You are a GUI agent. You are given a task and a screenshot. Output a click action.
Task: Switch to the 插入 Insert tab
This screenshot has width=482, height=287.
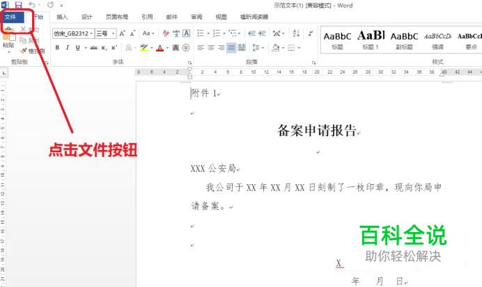(62, 17)
